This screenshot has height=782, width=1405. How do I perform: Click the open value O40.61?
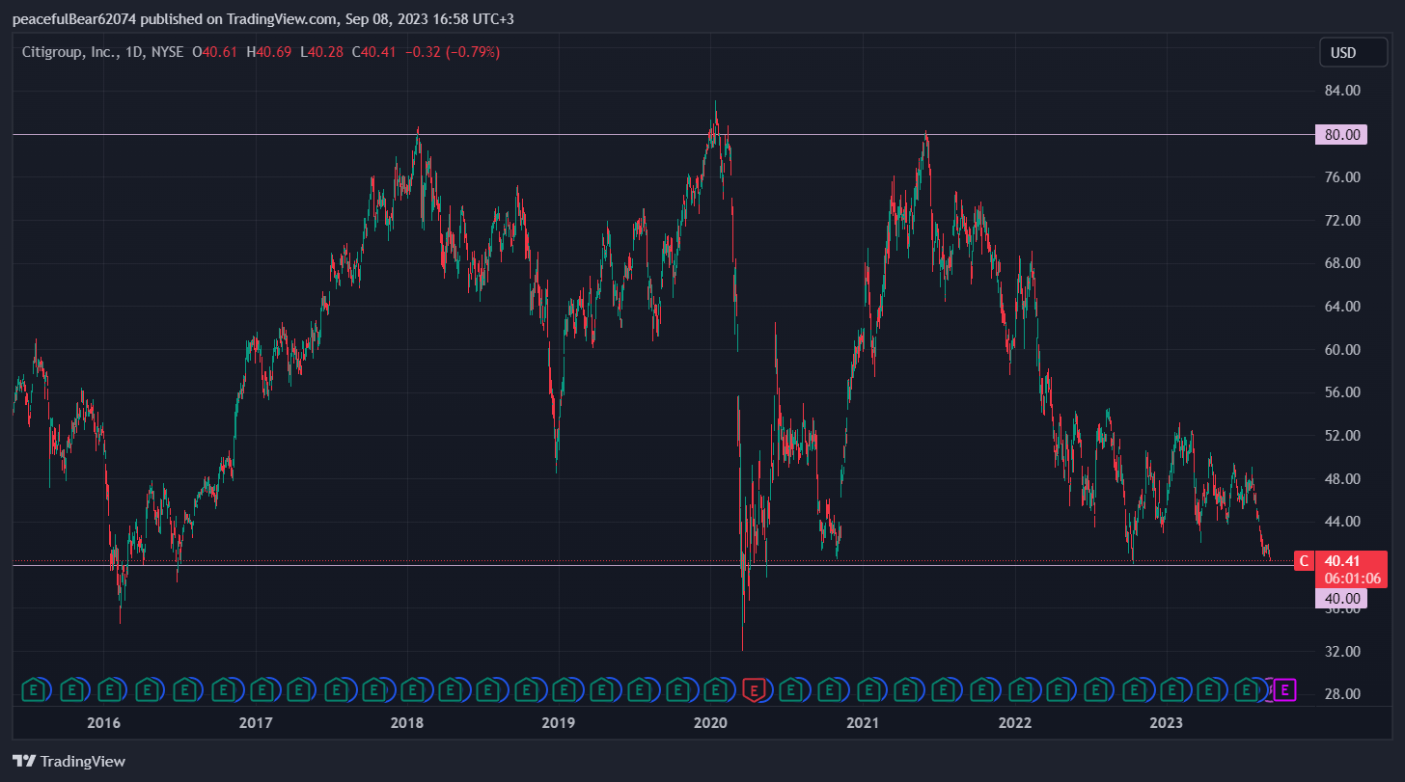pos(215,52)
